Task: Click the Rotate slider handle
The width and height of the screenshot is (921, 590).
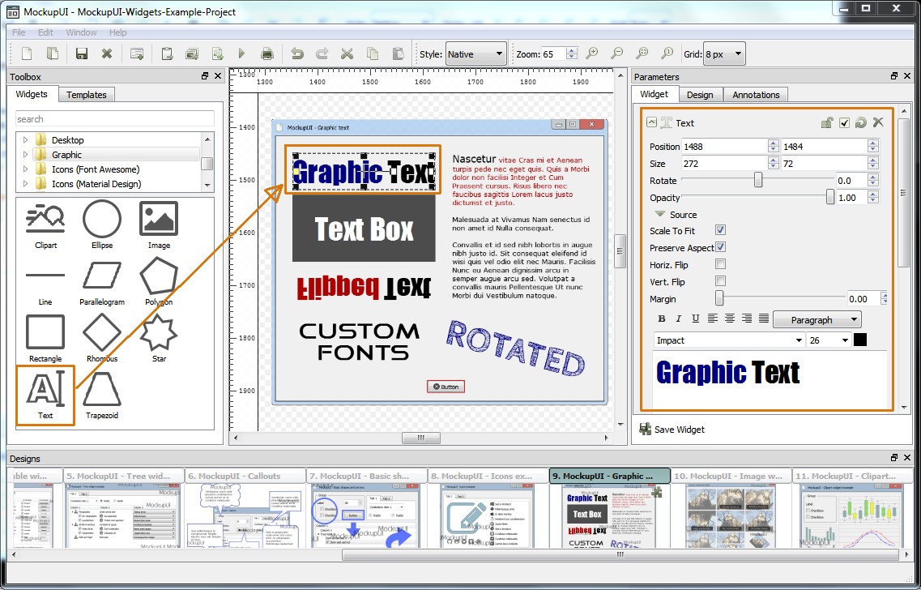Action: tap(757, 180)
